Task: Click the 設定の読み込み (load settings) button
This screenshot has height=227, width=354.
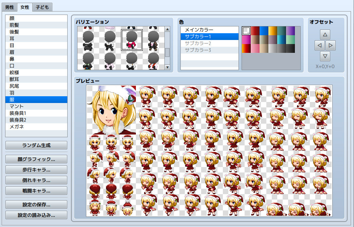Action: (x=36, y=215)
